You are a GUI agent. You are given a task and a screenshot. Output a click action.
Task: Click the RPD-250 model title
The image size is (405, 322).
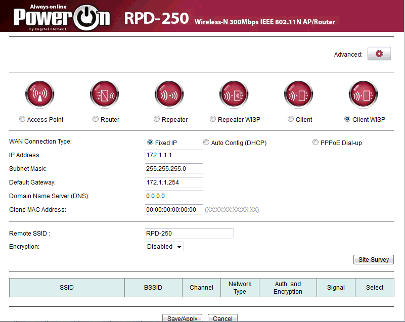point(157,18)
